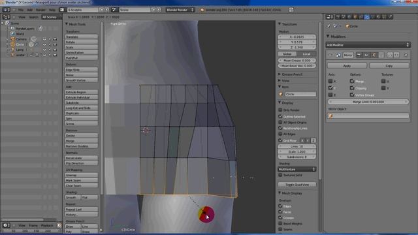Image resolution: width=418 pixels, height=235 pixels.
Task: Expand the View panel
Action: pyautogui.click(x=280, y=80)
